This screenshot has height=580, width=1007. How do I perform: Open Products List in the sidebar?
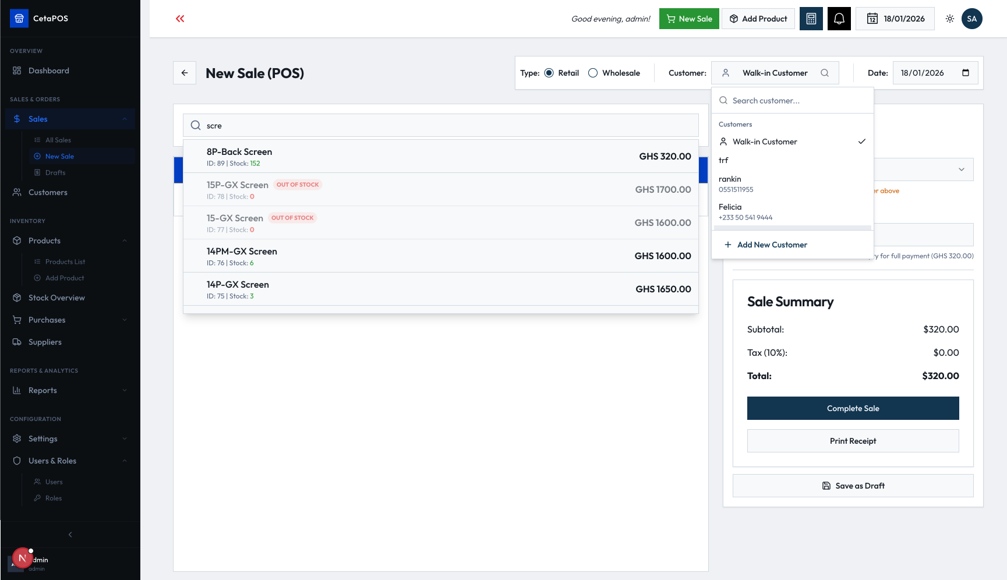click(65, 261)
